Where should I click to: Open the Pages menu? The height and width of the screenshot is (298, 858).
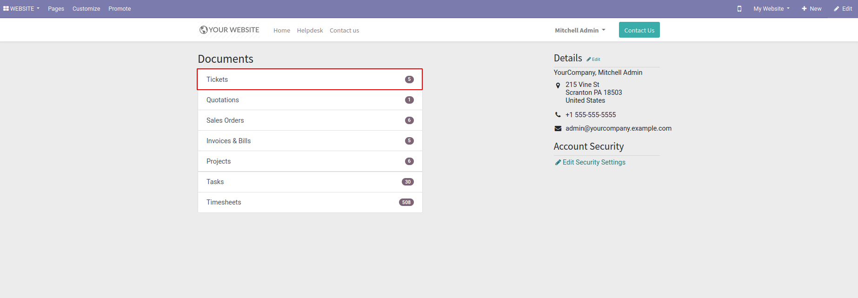pos(56,9)
